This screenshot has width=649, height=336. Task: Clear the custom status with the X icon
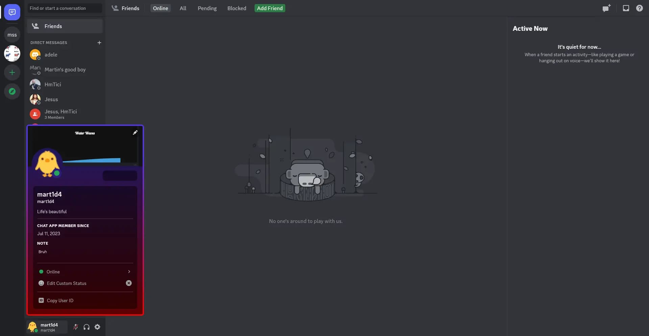point(129,283)
